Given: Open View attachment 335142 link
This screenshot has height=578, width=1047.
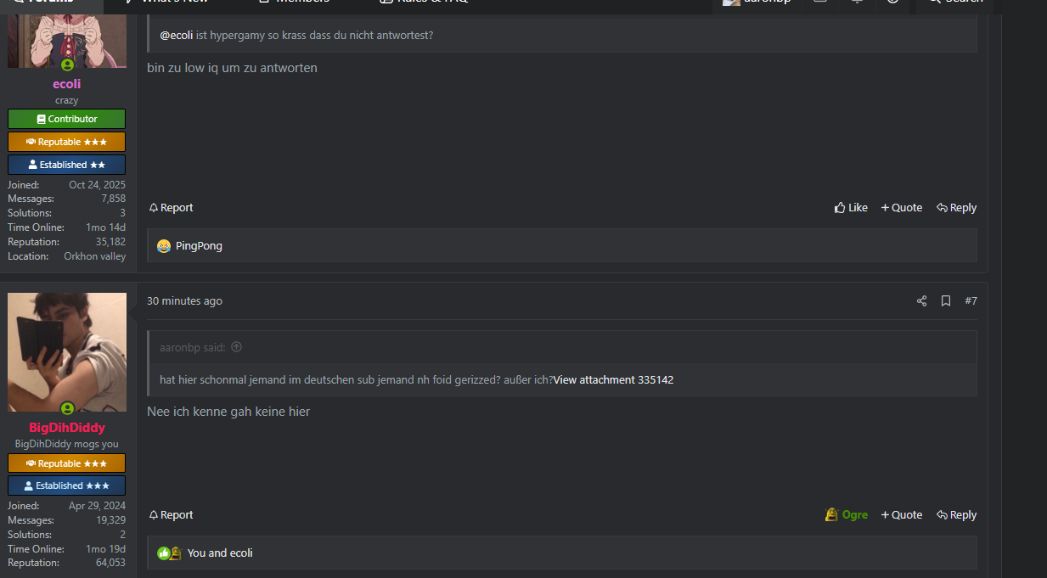Looking at the screenshot, I should tap(613, 380).
